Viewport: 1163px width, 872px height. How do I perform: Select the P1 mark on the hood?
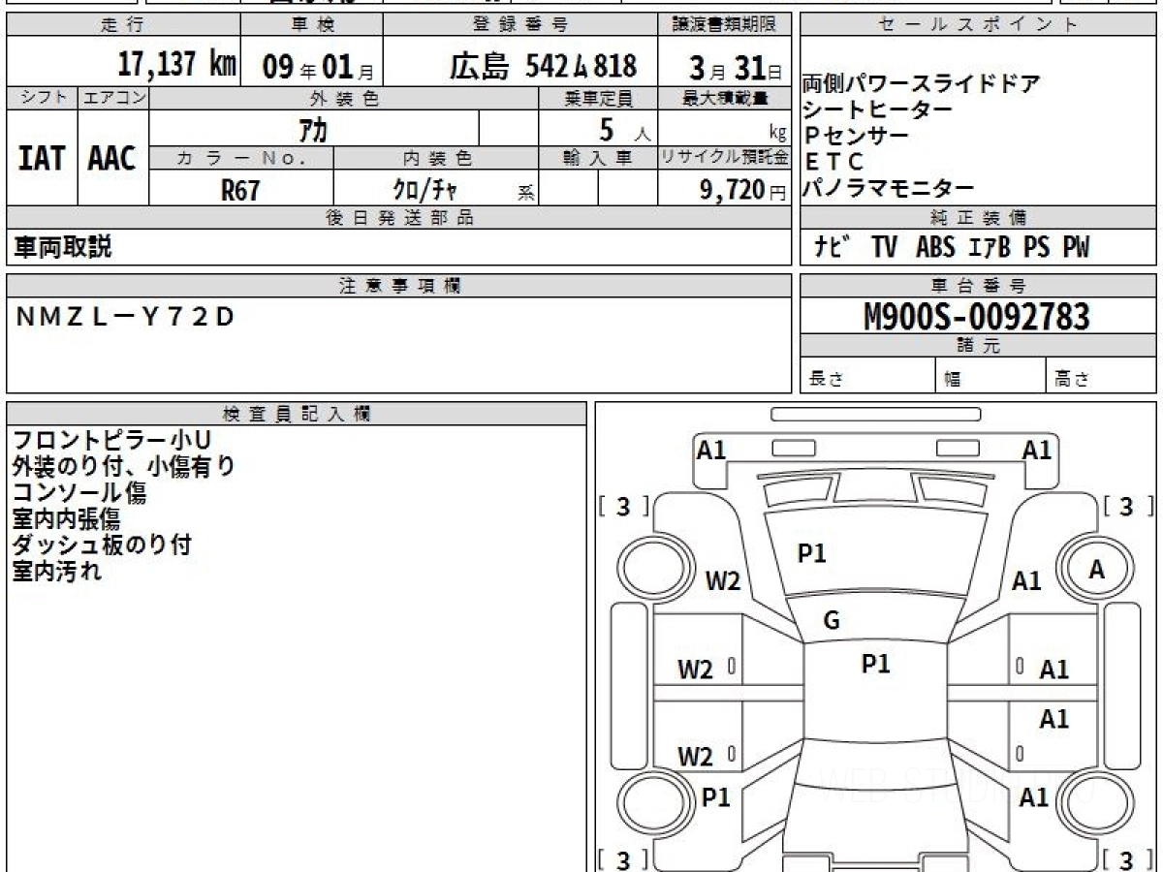pos(811,553)
